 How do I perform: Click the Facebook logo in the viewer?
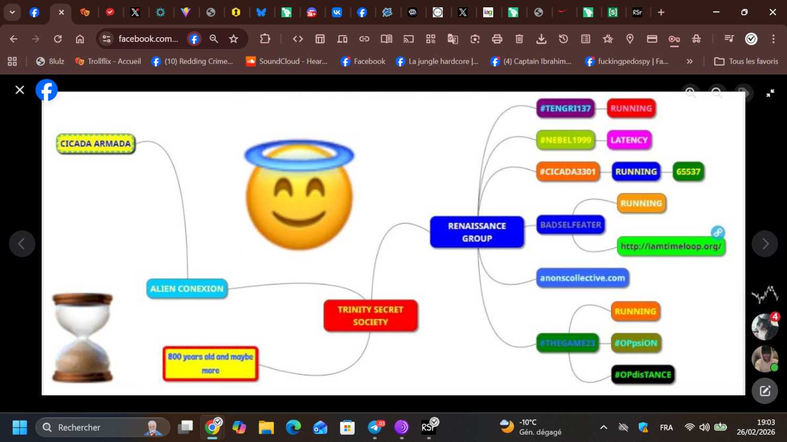click(x=47, y=90)
